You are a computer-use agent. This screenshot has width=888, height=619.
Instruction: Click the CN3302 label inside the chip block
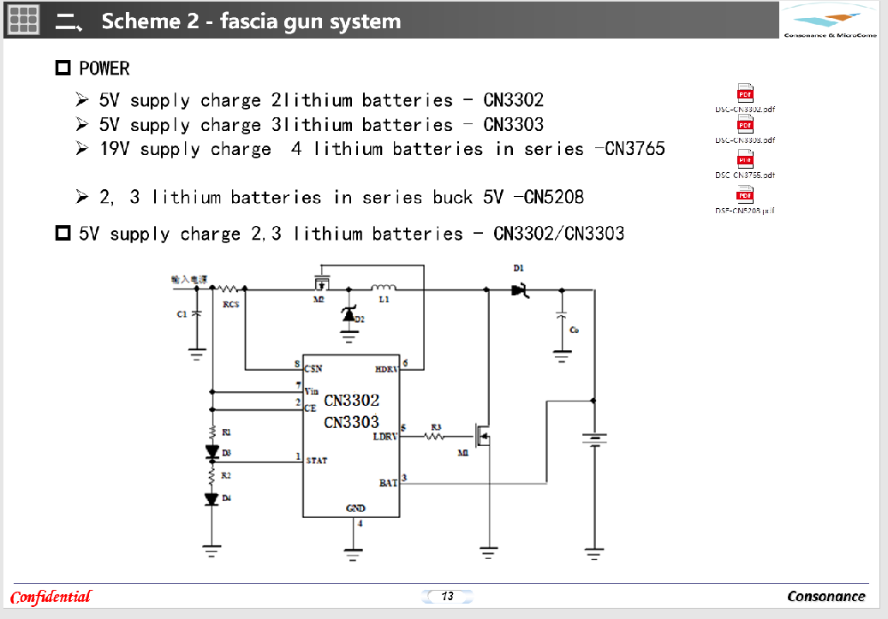351,401
